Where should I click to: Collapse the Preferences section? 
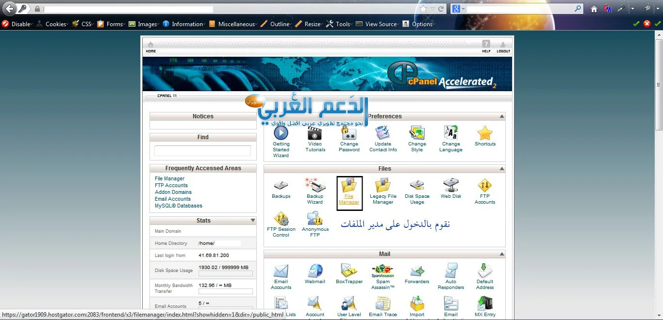point(501,116)
